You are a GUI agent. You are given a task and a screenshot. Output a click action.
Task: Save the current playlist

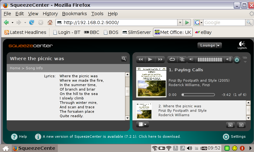pos(231,125)
